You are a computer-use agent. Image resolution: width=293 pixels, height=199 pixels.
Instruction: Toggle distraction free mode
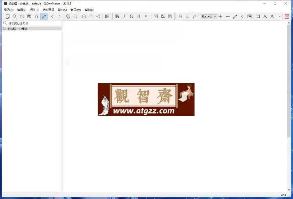coord(258,17)
